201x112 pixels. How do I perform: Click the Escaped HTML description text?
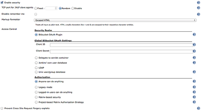(85, 25)
